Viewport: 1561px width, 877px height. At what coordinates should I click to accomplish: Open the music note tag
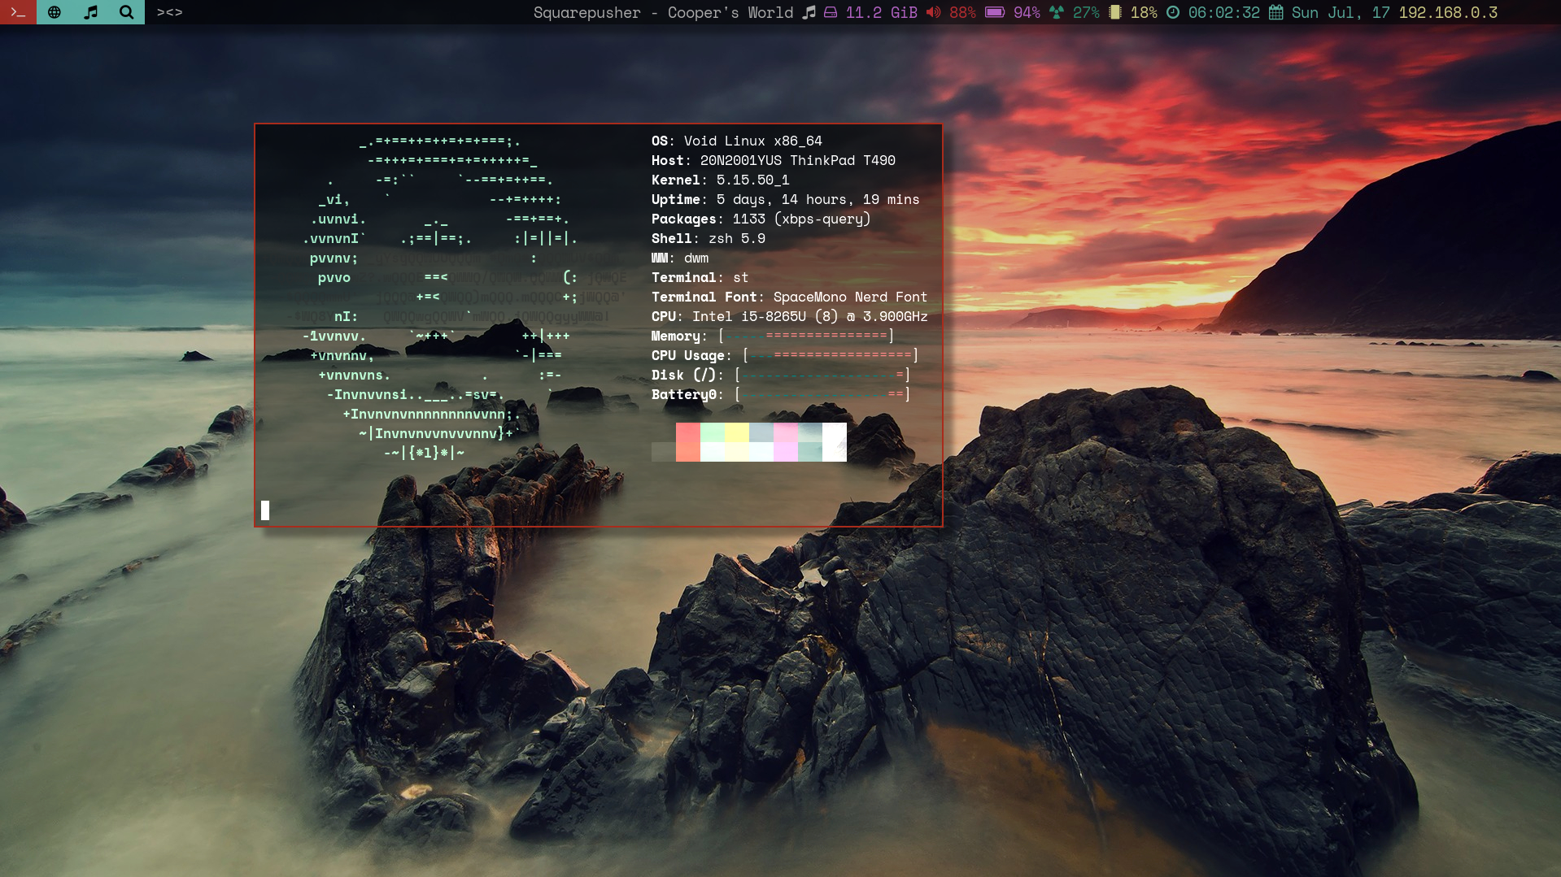[x=90, y=12]
